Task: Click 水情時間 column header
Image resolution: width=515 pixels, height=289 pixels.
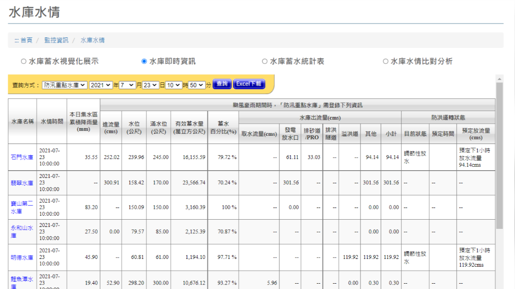Action: 52,121
